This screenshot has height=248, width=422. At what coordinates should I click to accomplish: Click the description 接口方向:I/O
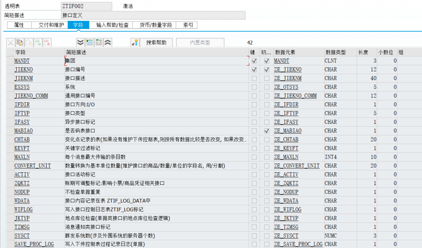80,105
